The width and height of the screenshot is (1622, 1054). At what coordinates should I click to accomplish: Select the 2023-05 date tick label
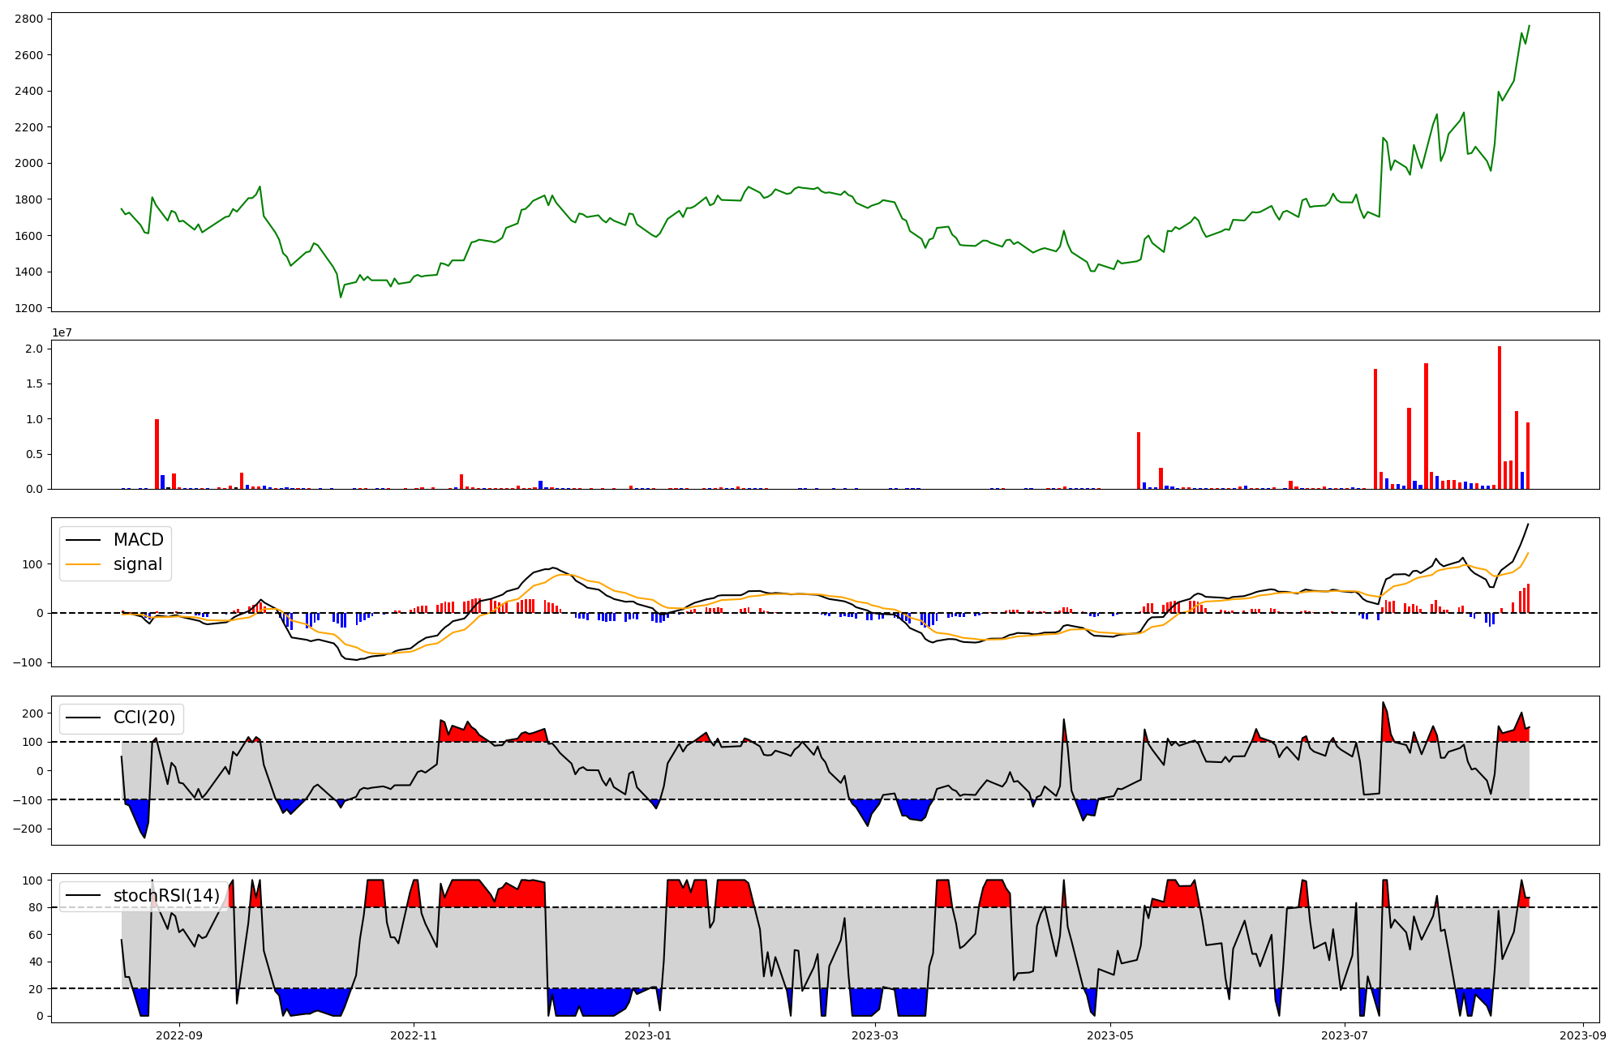tap(1110, 1035)
